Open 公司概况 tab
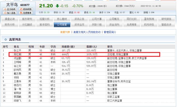179x107 pixels. point(114,19)
